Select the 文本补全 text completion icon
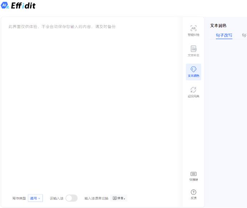This screenshot has height=208, width=247. pos(193,51)
